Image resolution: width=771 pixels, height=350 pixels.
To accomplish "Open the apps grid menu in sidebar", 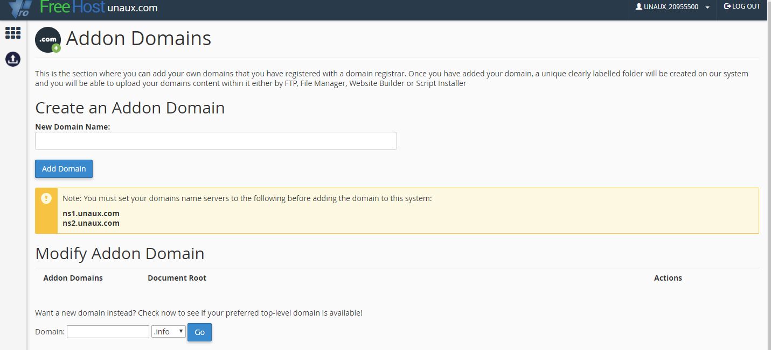I will (12, 33).
